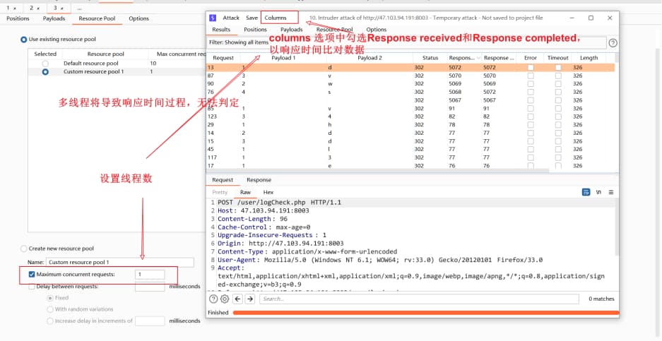
Task: Open the Attack menu
Action: 231,18
